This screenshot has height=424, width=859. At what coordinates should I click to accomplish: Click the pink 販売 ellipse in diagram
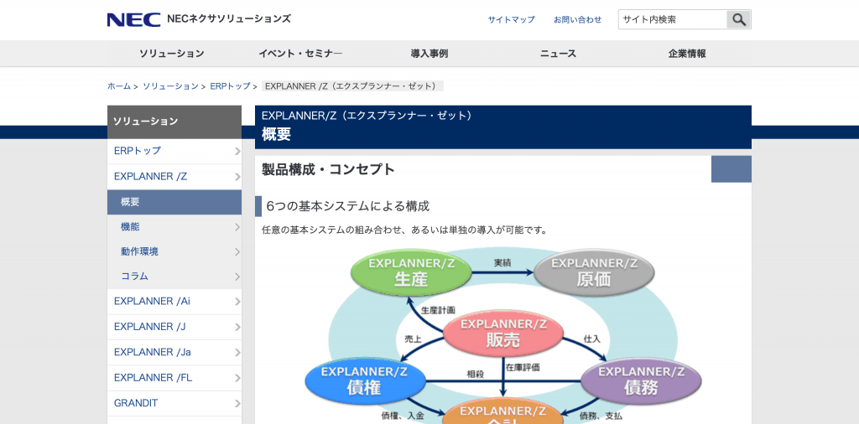pyautogui.click(x=503, y=333)
